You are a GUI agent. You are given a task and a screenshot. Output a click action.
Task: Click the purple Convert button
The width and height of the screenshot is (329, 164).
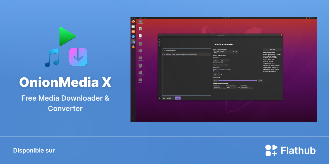(x=178, y=98)
